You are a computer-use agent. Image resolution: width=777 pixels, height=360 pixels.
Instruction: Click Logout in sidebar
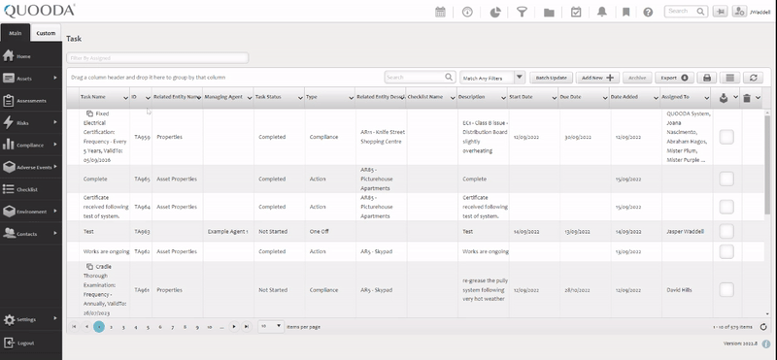coord(31,343)
